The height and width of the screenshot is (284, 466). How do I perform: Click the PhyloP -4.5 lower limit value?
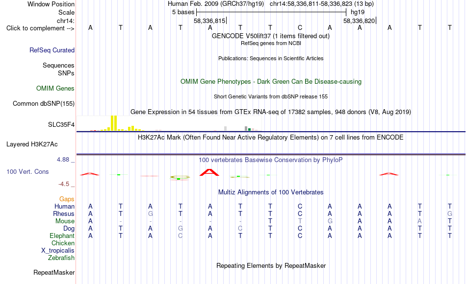(x=64, y=184)
